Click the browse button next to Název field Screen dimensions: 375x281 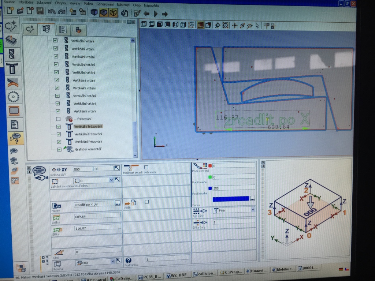tap(118, 203)
